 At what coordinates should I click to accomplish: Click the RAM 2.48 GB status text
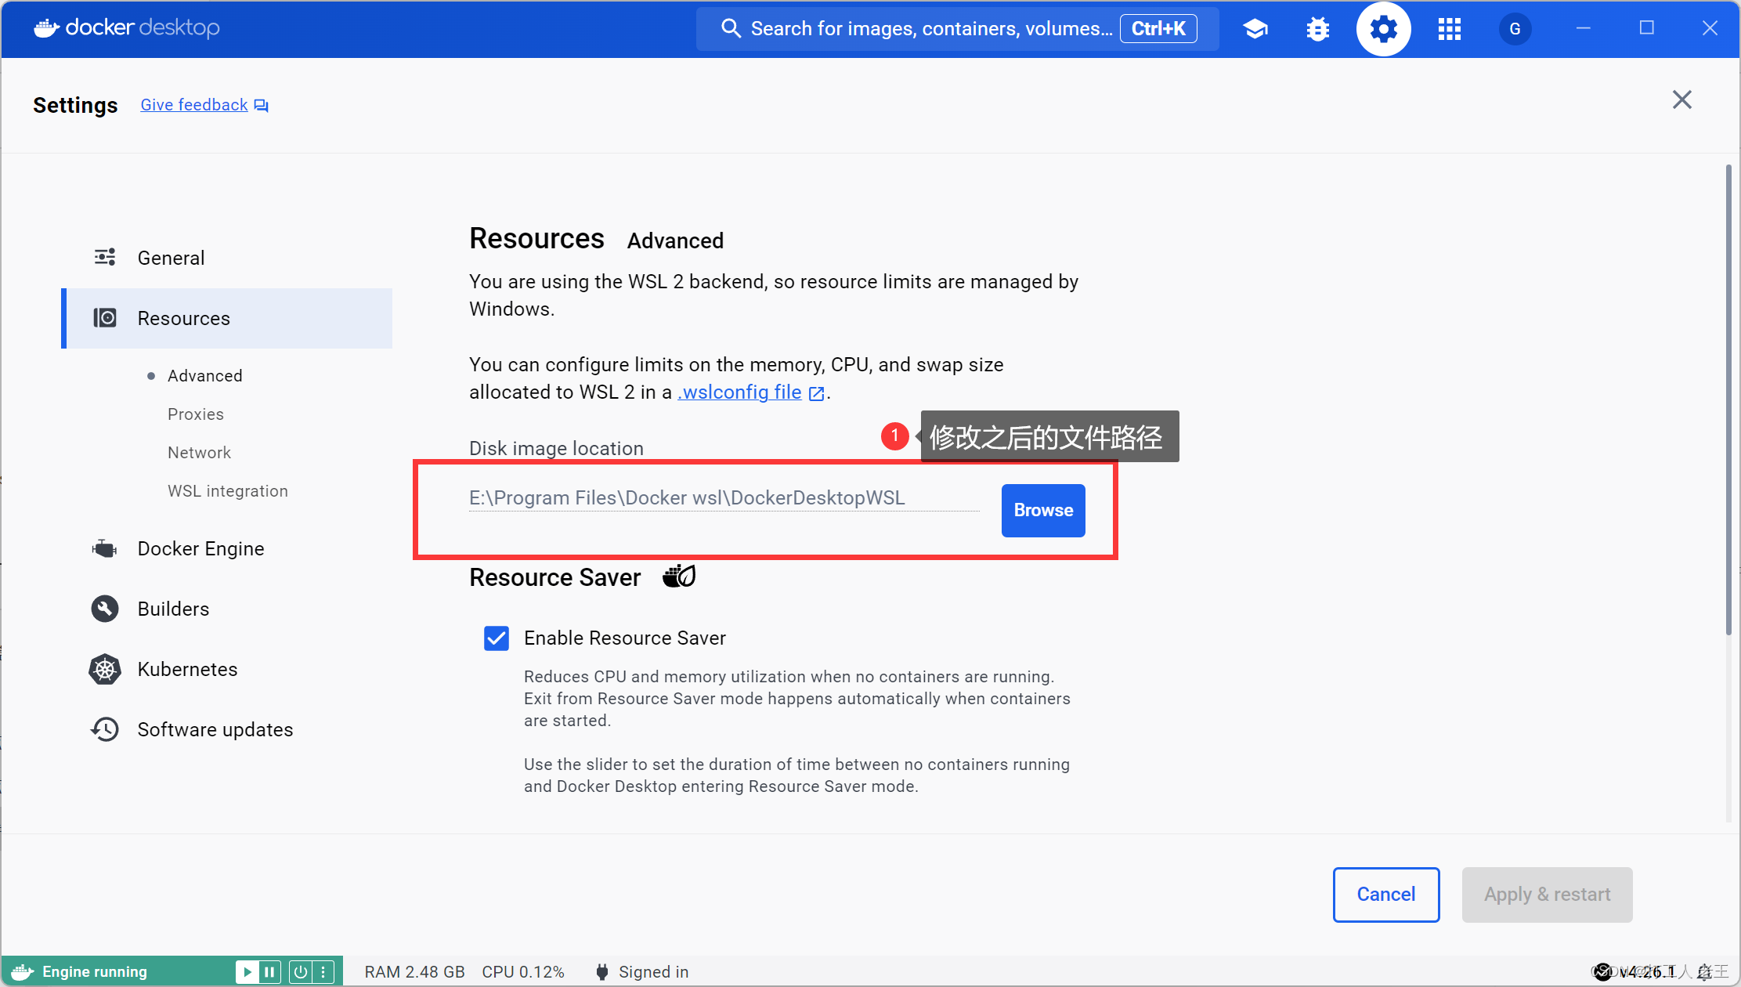(414, 972)
